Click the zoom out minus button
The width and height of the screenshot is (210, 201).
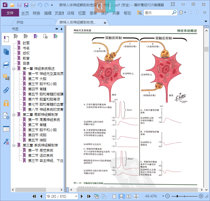pyautogui.click(x=167, y=196)
